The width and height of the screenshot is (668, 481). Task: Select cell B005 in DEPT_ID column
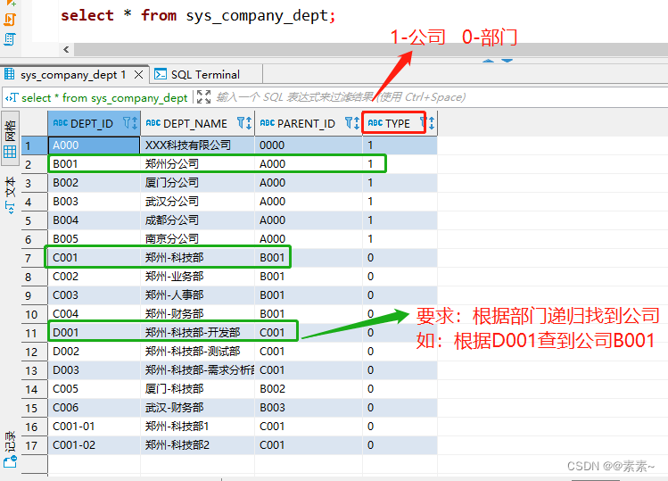(x=94, y=239)
